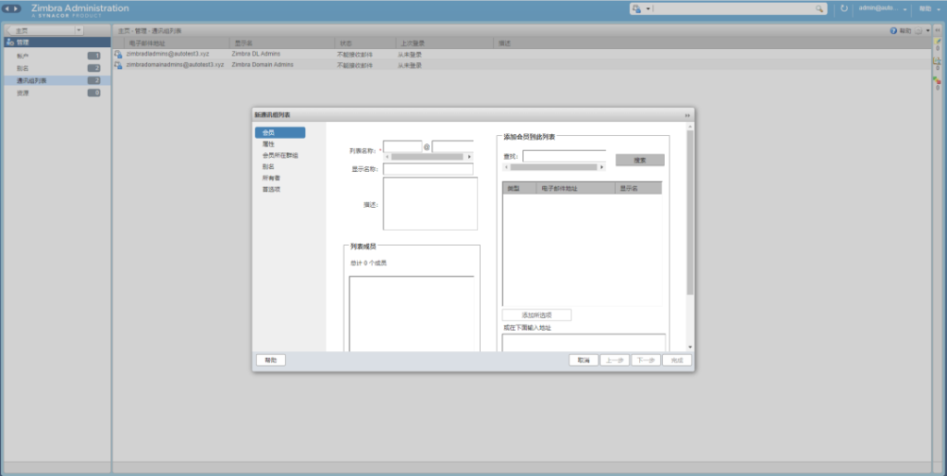The width and height of the screenshot is (947, 476).
Task: Click 显示名 column header in search results
Action: click(x=638, y=189)
